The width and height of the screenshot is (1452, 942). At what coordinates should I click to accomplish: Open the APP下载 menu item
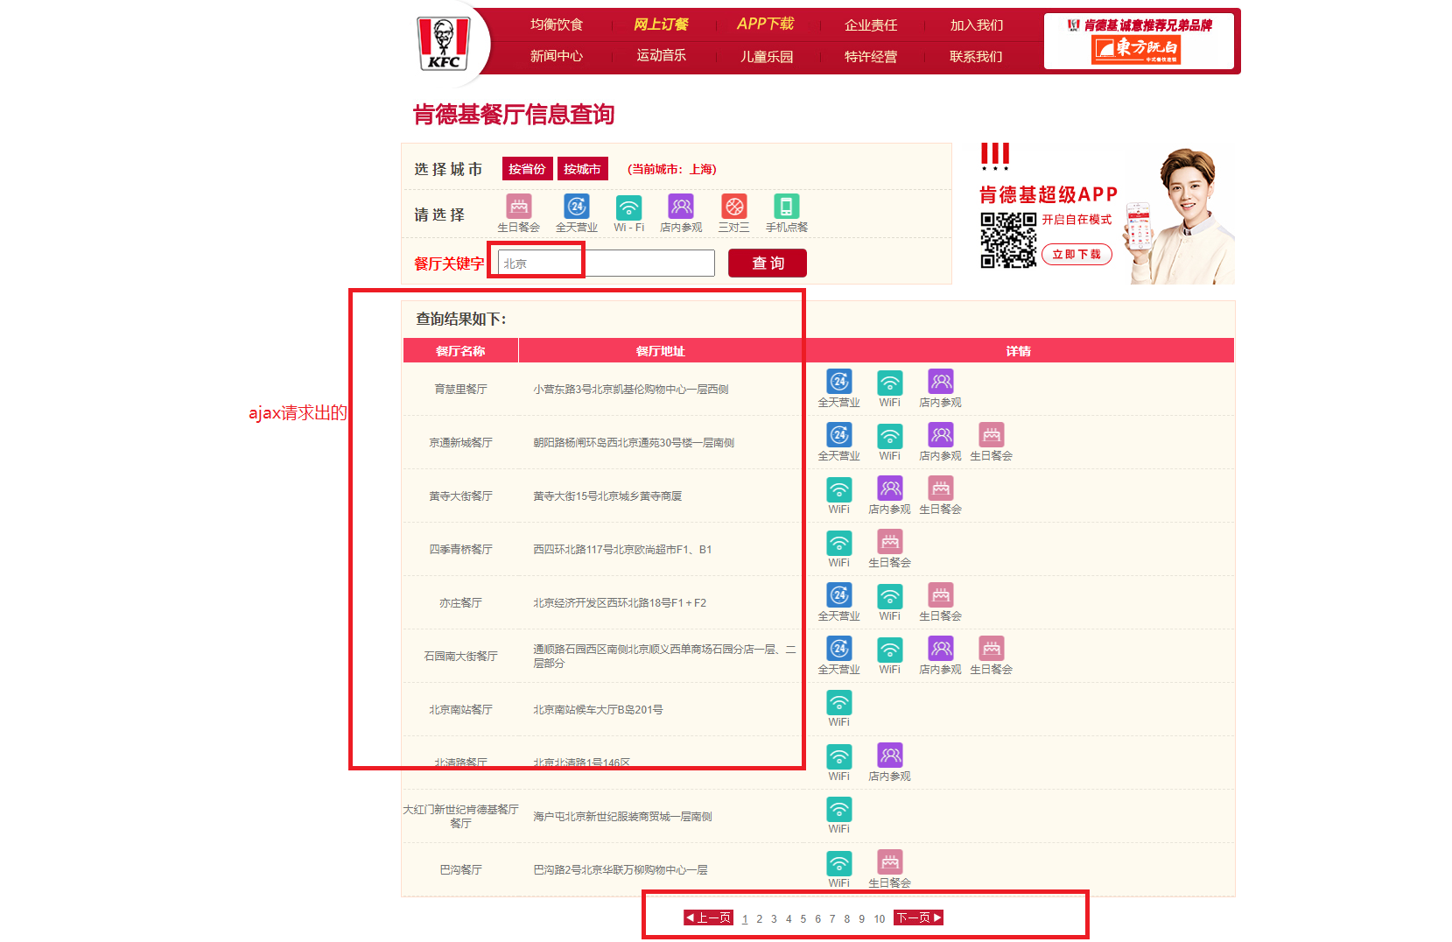[766, 25]
